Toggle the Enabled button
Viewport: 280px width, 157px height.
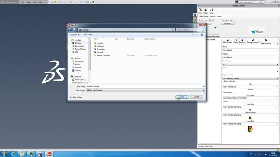tap(242, 41)
